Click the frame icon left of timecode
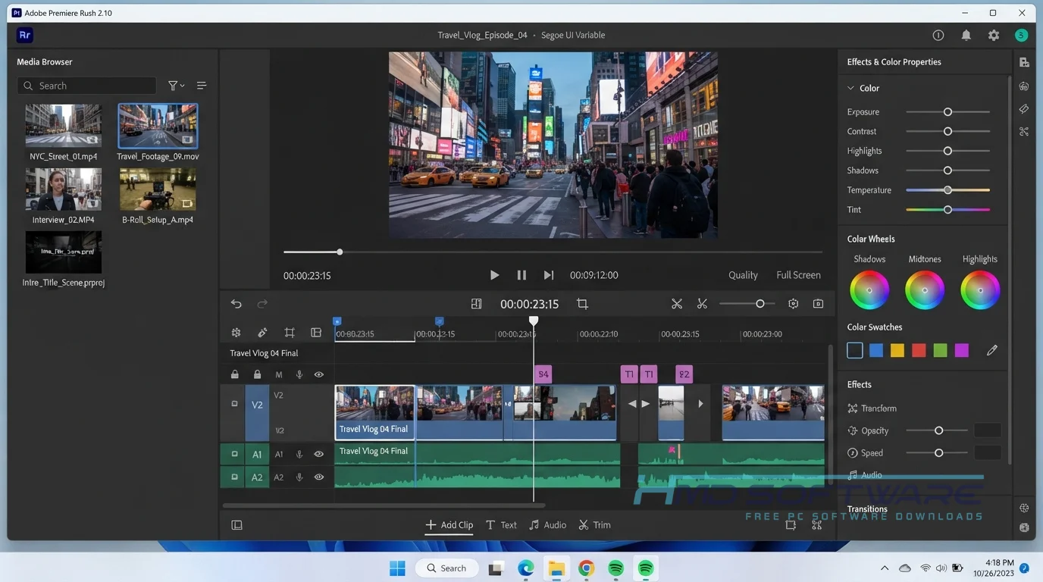This screenshot has width=1043, height=582. (476, 304)
